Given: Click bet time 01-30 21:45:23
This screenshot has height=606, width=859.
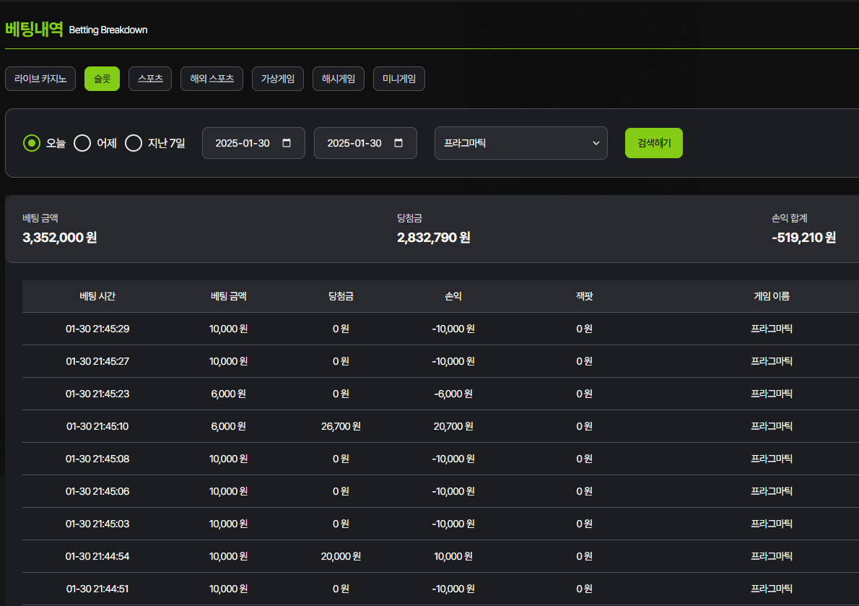Looking at the screenshot, I should point(97,394).
